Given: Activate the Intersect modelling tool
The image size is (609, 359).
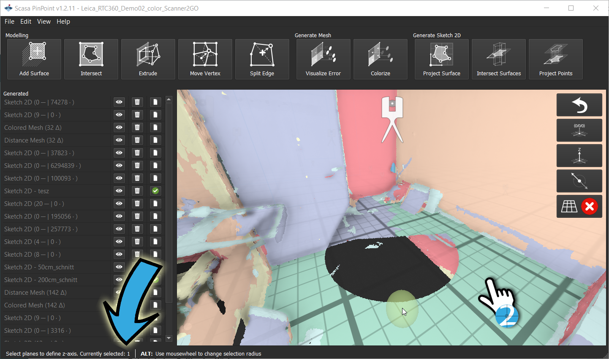Looking at the screenshot, I should (x=91, y=59).
